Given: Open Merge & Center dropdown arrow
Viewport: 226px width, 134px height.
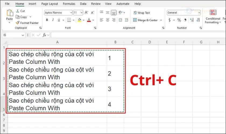Looking at the screenshot, I should point(161,20).
